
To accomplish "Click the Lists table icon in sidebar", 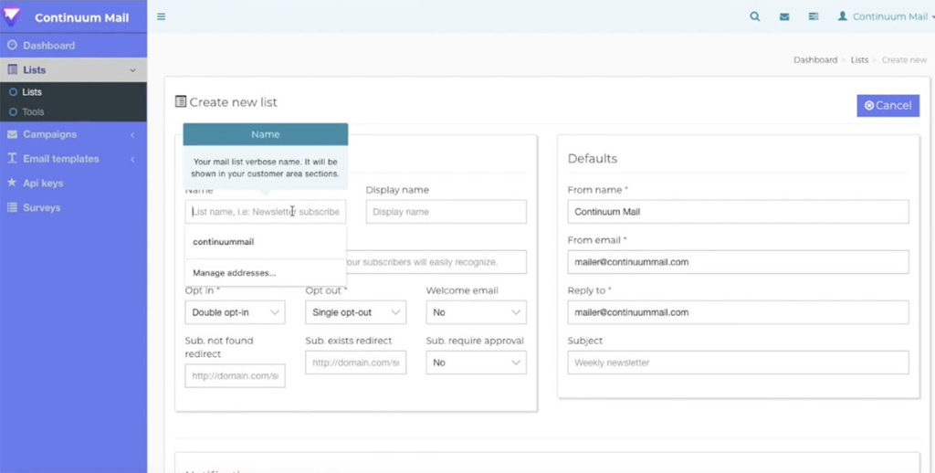I will pyautogui.click(x=12, y=69).
